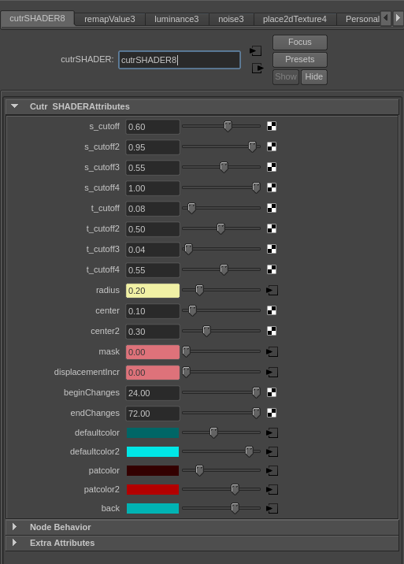Click the Show button

coord(286,76)
